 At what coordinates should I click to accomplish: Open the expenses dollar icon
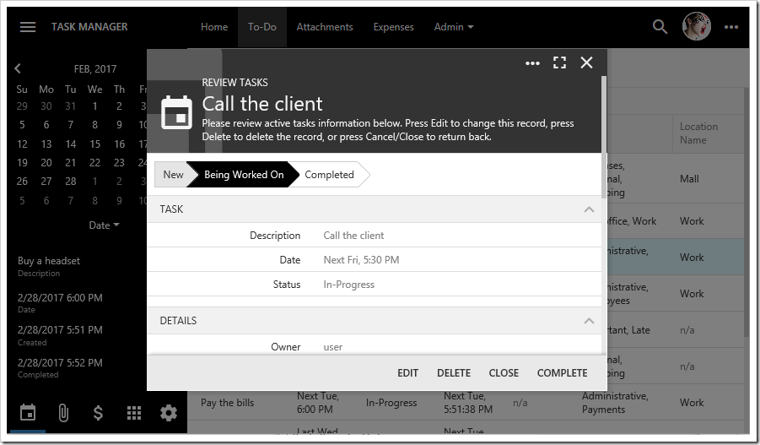click(x=98, y=413)
